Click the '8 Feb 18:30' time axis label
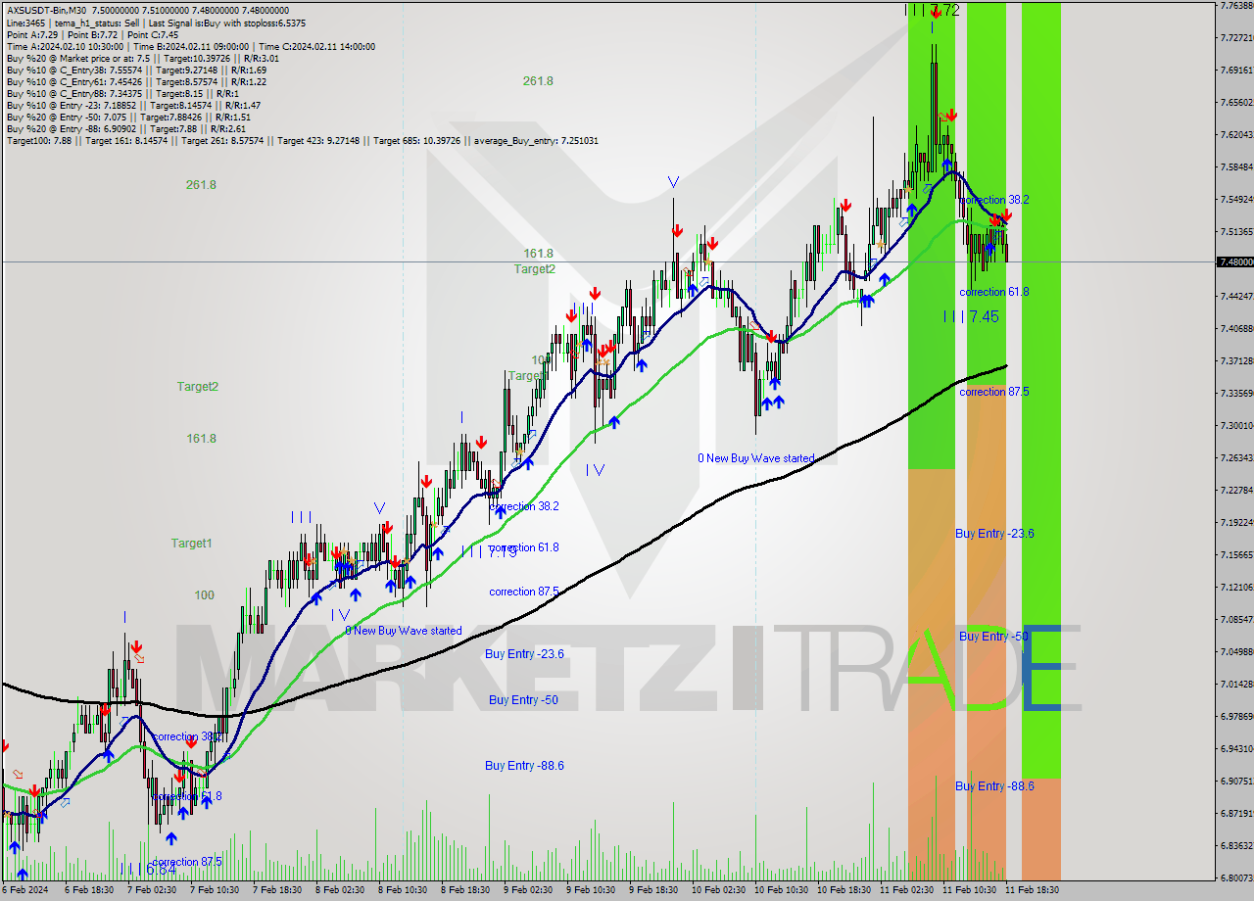The width and height of the screenshot is (1254, 901). (465, 890)
